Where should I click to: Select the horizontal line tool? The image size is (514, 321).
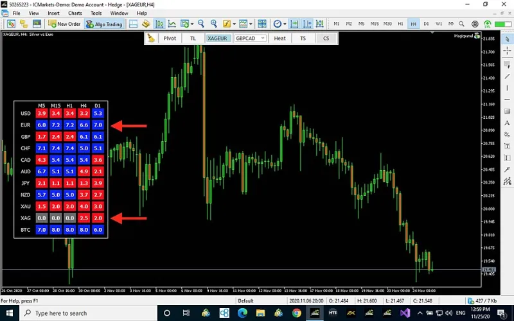pyautogui.click(x=507, y=100)
